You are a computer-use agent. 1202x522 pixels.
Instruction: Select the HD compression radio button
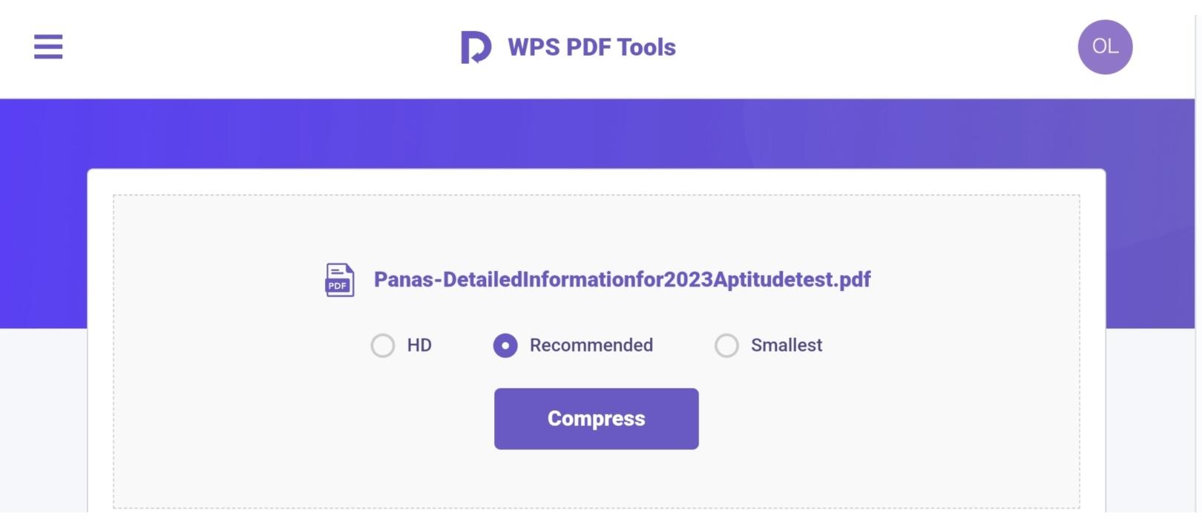coord(383,345)
